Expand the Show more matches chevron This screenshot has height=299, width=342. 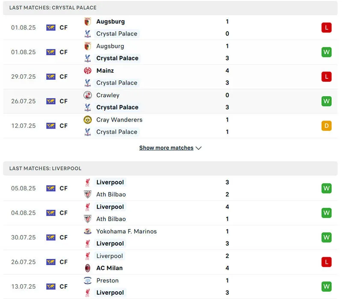coord(198,148)
